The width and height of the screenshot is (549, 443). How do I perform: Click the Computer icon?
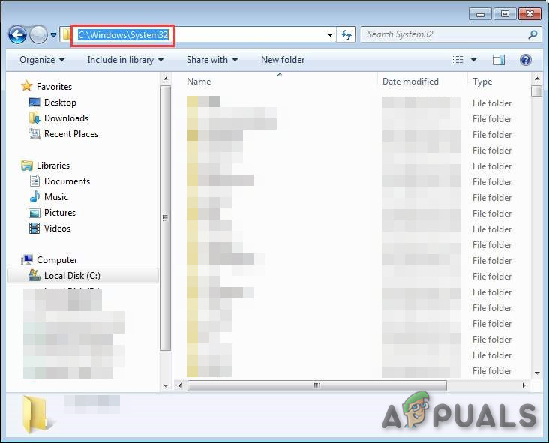[x=26, y=259]
